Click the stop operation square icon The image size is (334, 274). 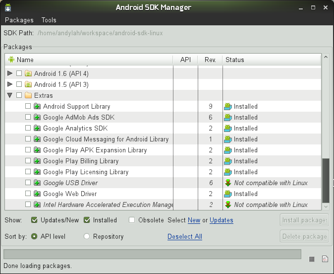[x=312, y=259]
